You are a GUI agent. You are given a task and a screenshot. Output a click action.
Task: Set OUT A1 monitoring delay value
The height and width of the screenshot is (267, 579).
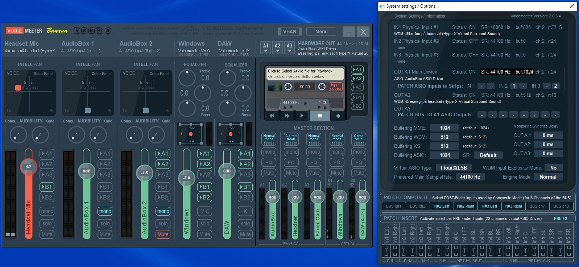click(548, 135)
